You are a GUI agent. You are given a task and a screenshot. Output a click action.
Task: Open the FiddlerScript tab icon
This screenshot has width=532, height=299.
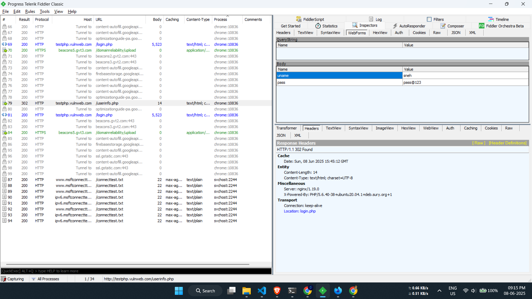coord(299,19)
